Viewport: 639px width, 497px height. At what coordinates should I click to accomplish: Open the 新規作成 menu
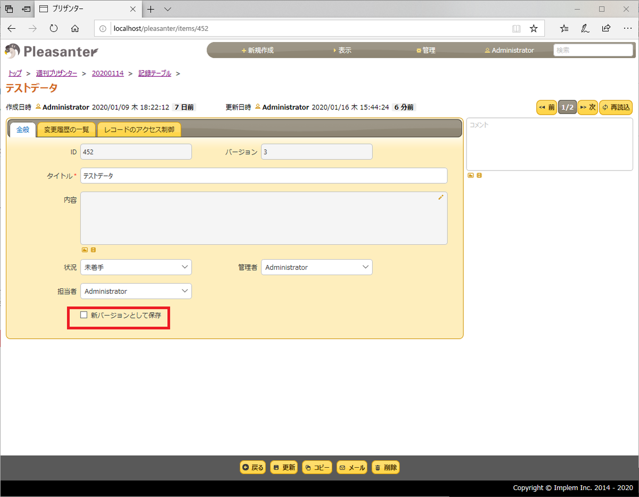258,50
